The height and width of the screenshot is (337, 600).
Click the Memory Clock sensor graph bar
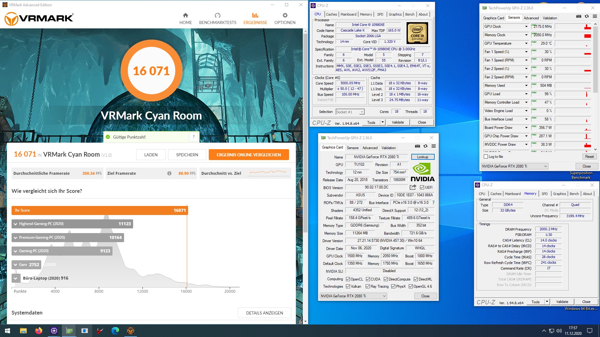(x=573, y=35)
